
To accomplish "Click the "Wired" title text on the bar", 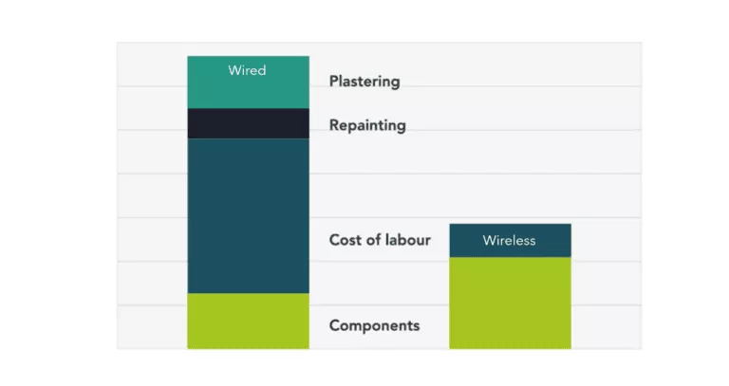I will point(247,70).
